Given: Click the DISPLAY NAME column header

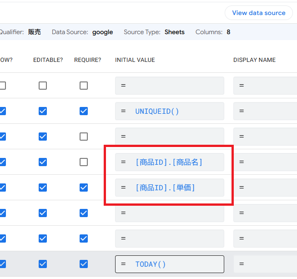Looking at the screenshot, I should [x=254, y=60].
